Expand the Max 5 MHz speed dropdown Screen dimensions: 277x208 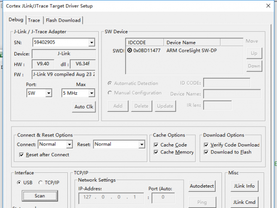pos(91,93)
